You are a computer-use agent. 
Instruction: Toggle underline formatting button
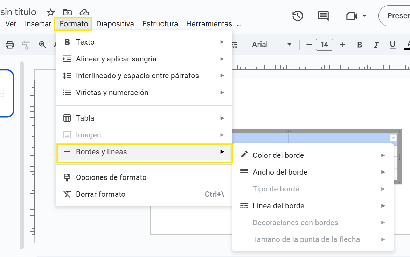(x=392, y=45)
